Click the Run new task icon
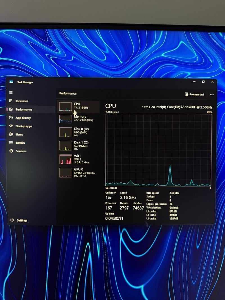The image size is (225, 300). [186, 94]
